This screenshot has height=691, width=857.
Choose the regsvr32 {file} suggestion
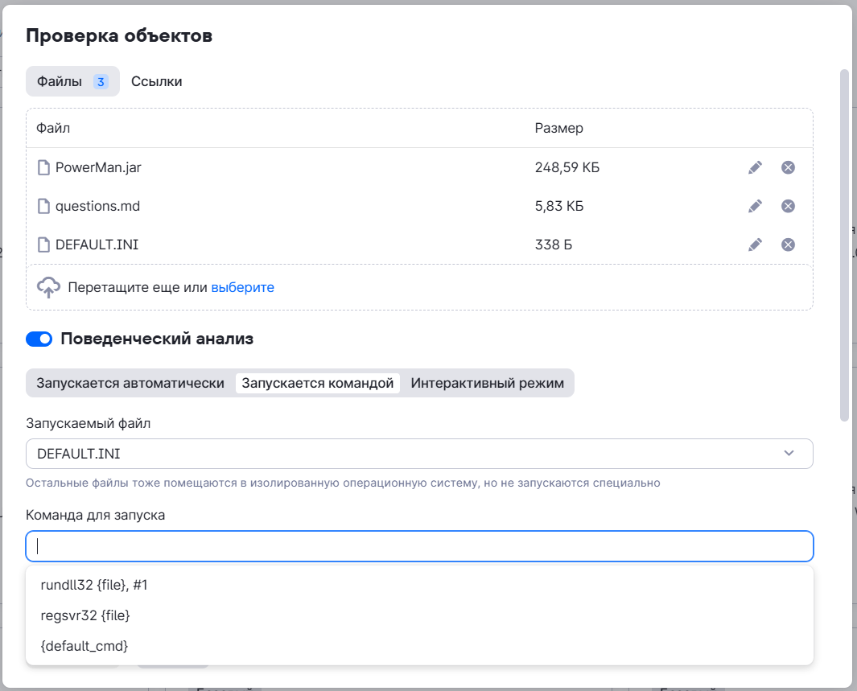pos(85,615)
